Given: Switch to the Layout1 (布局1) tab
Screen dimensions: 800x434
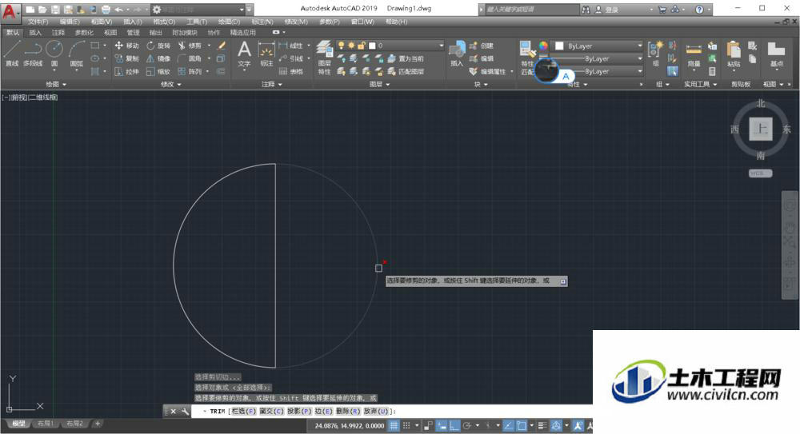Looking at the screenshot, I should [x=46, y=424].
